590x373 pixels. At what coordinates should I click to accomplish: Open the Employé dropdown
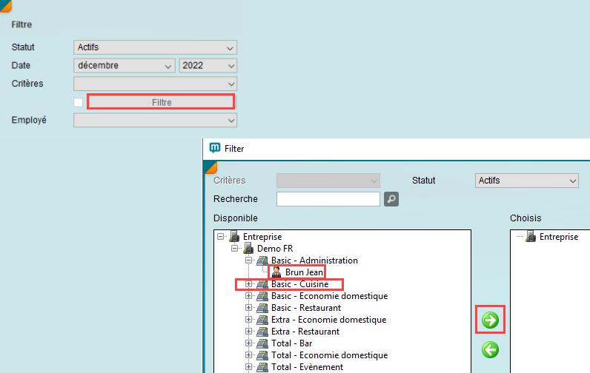(155, 120)
